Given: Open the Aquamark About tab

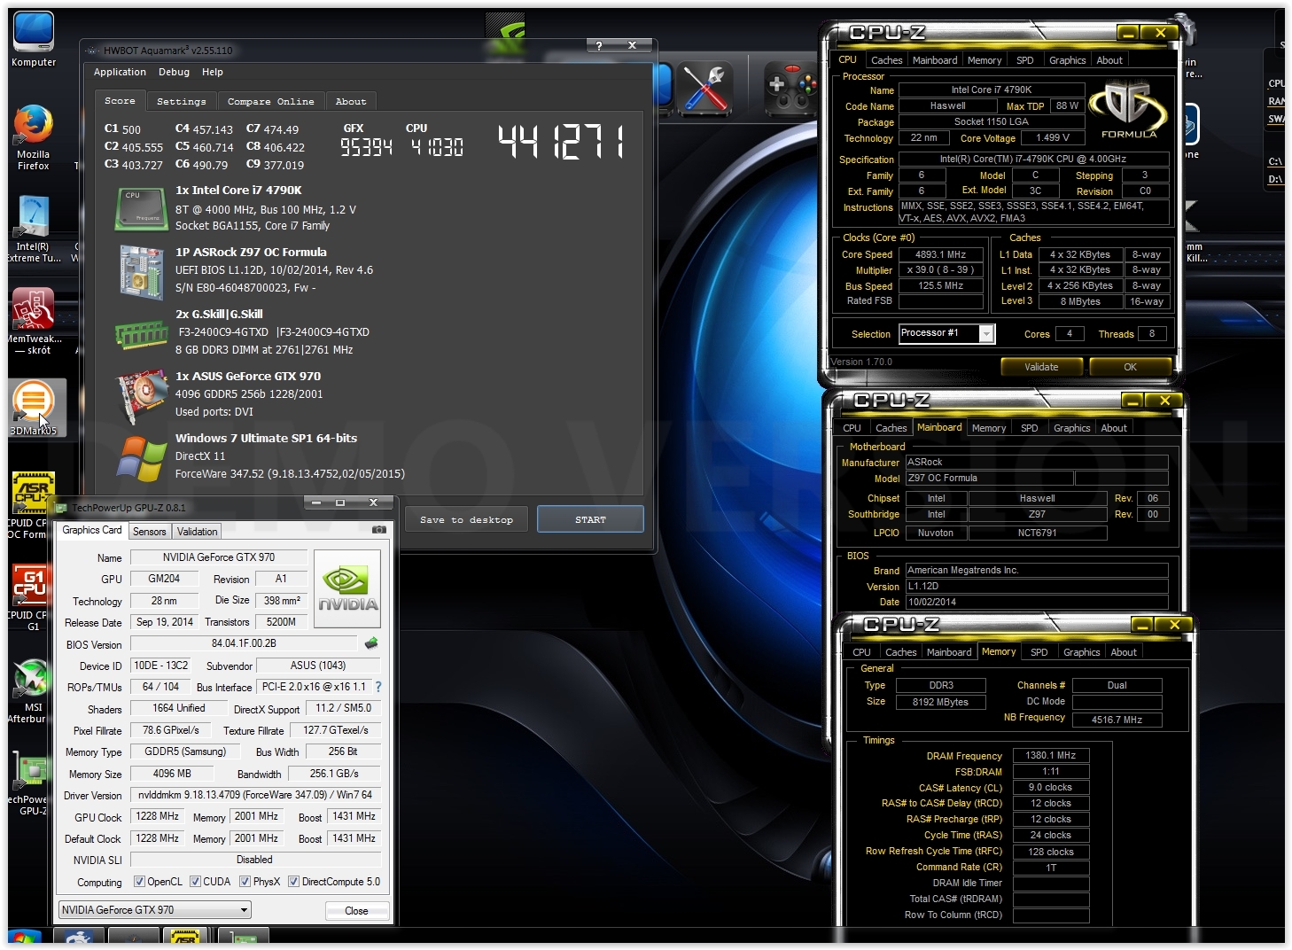Looking at the screenshot, I should point(351,102).
